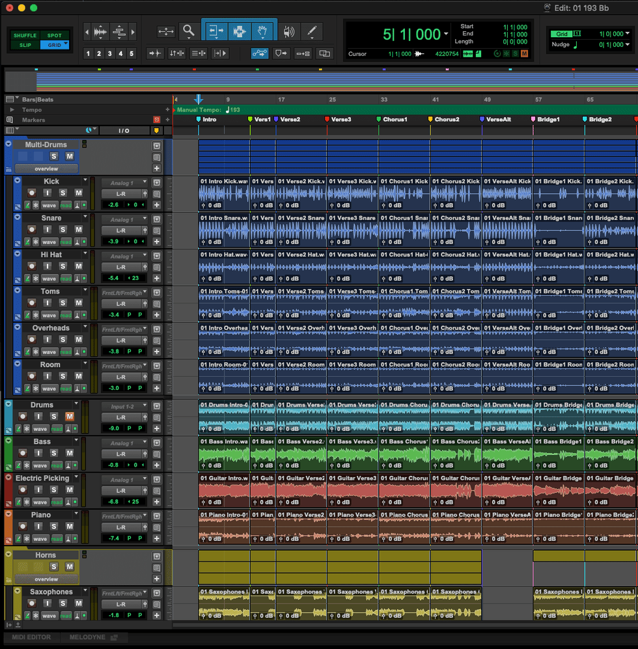638x649 pixels.
Task: Click the Bass track freeze snowflake icon
Action: point(27,465)
